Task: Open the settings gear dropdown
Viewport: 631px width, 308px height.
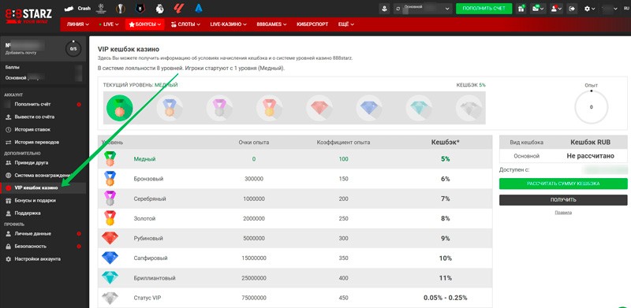Action: 589,9
